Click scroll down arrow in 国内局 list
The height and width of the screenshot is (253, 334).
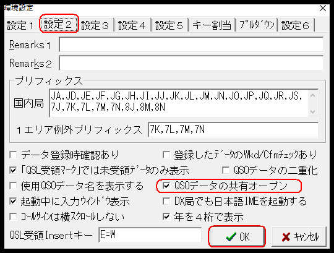313,111
